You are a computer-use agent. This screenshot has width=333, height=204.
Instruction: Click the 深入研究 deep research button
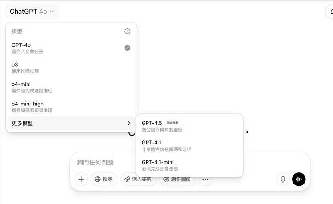pos(138,180)
